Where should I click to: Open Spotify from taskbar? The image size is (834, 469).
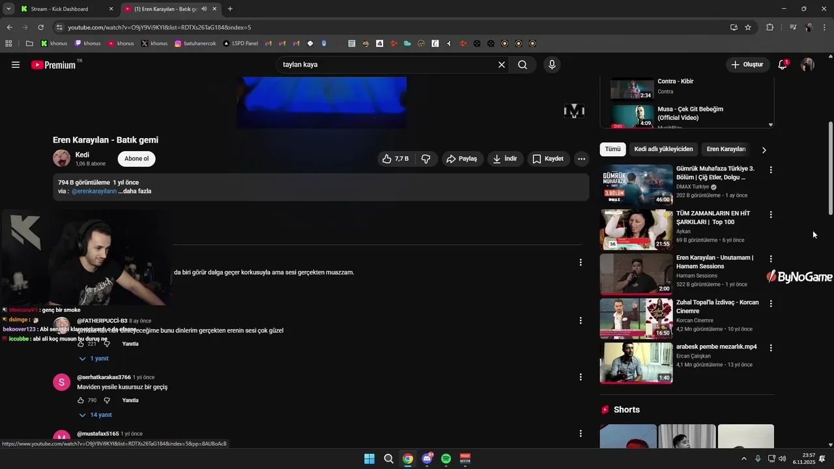pyautogui.click(x=446, y=459)
